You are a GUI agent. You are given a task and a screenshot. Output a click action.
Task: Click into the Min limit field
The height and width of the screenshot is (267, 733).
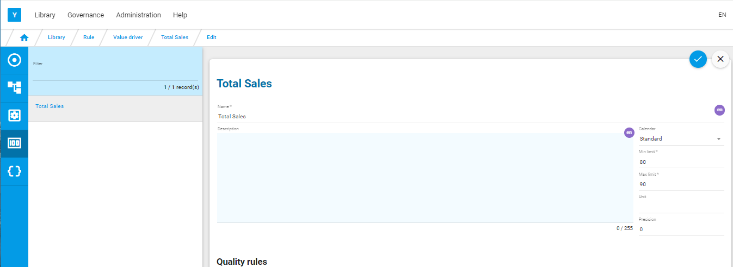coord(681,162)
